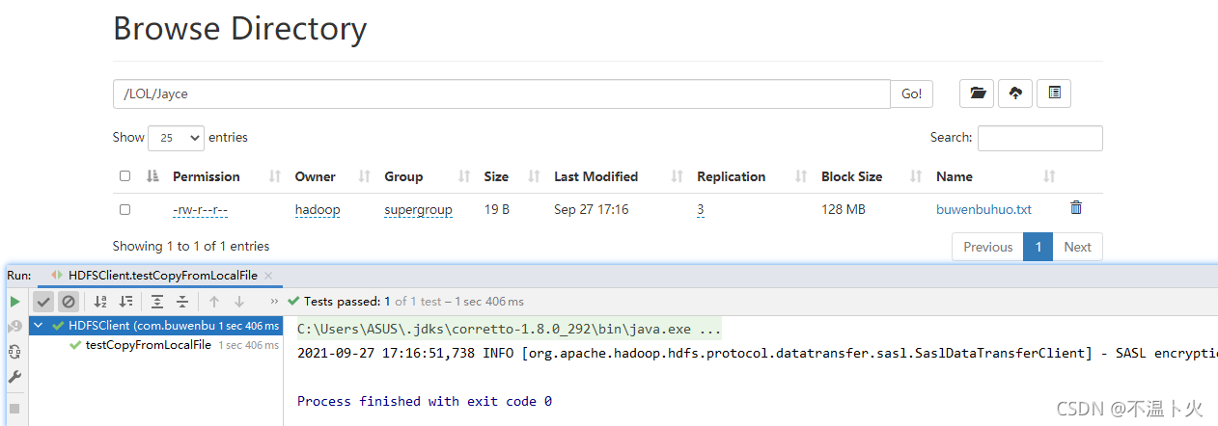Sort by the Owner column header
Viewport: 1218px width, 426px height.
coord(332,176)
